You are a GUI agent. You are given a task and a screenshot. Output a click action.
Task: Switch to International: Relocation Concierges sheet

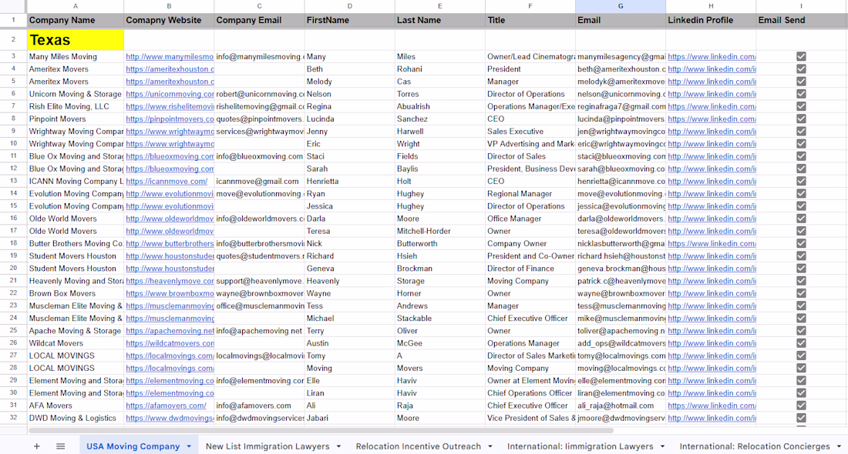[755, 446]
